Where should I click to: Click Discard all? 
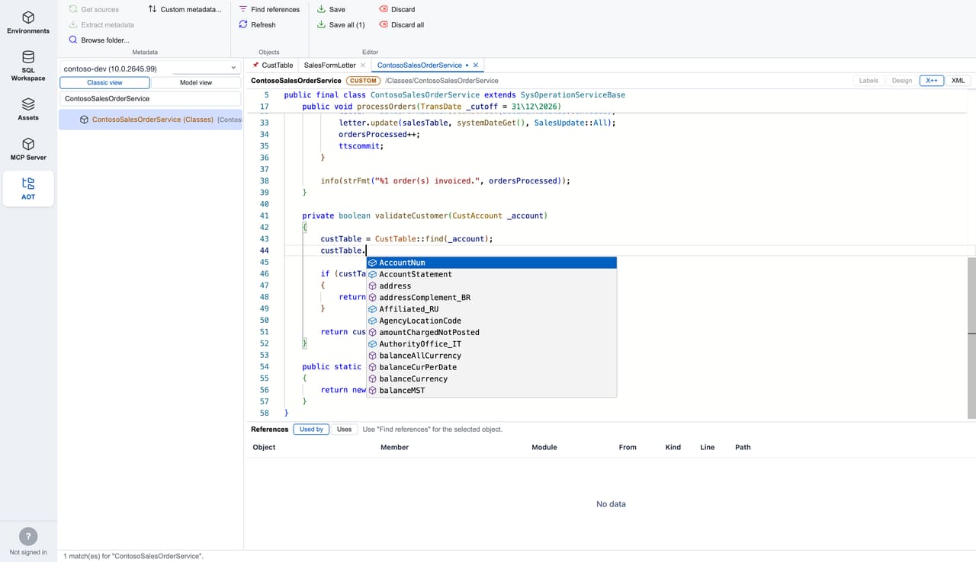pyautogui.click(x=402, y=24)
